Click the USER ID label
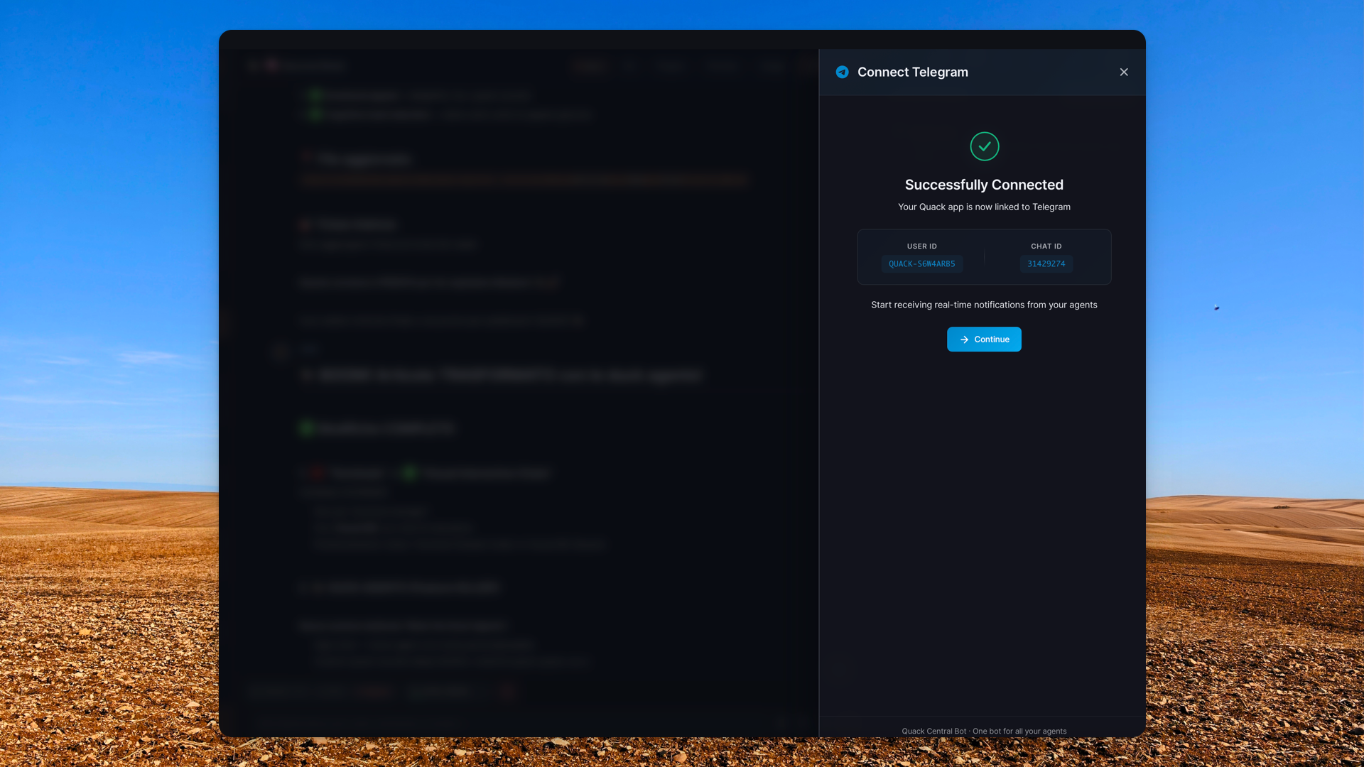This screenshot has width=1364, height=767. [x=922, y=246]
